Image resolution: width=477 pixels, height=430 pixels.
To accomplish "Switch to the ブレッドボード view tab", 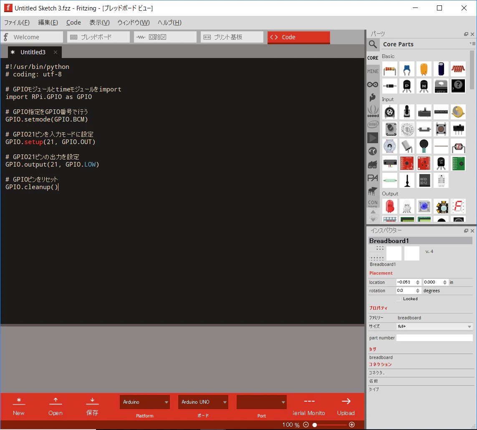I will [x=98, y=37].
